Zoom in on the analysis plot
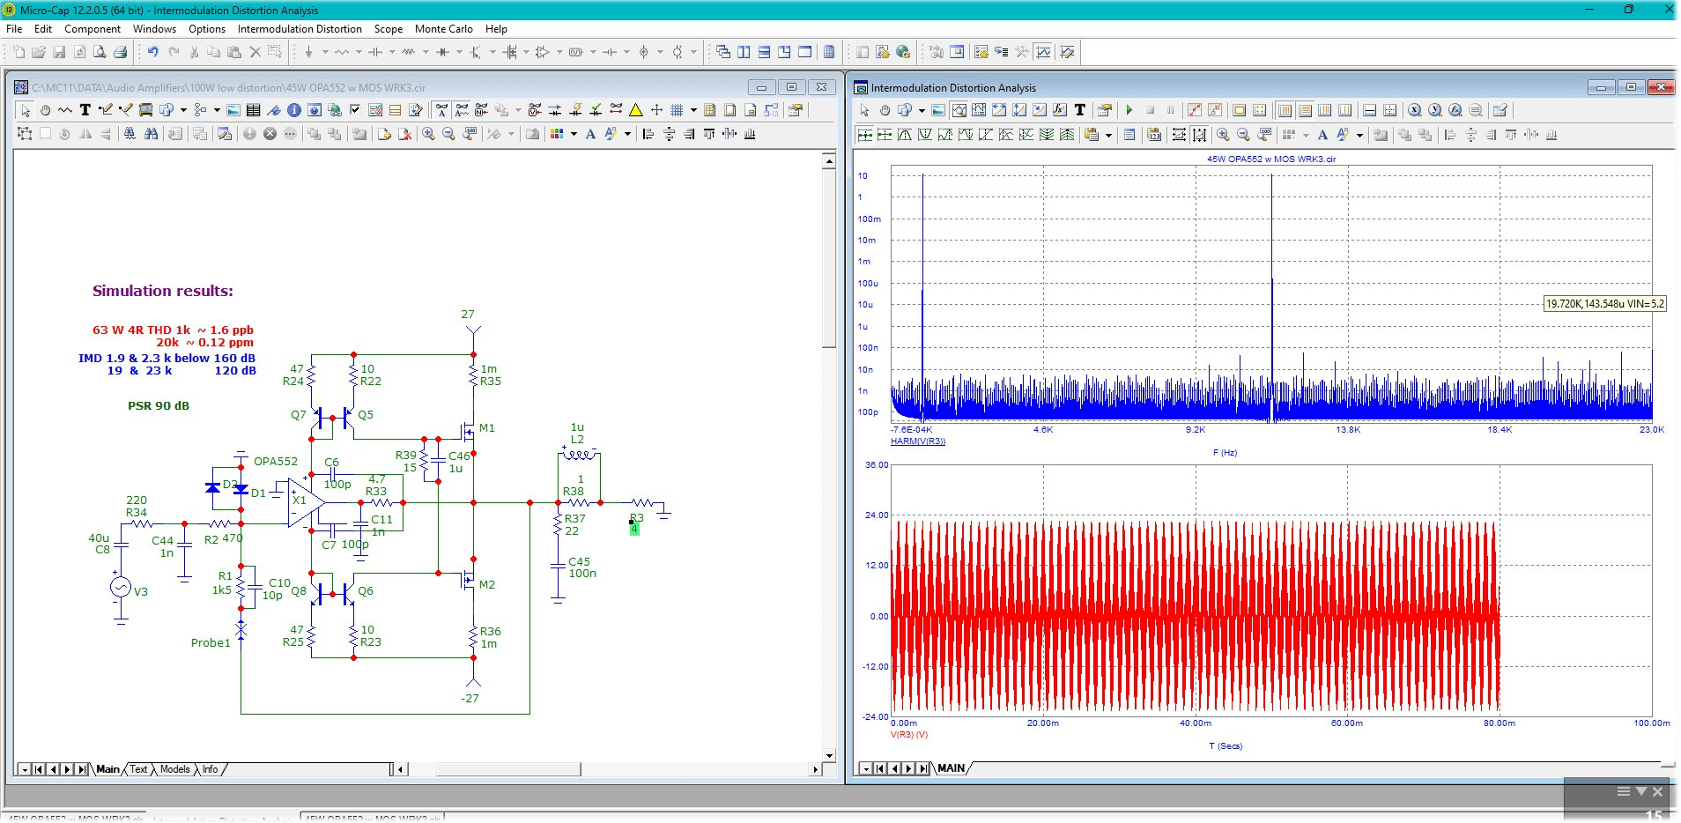The width and height of the screenshot is (1681, 823). click(1223, 135)
